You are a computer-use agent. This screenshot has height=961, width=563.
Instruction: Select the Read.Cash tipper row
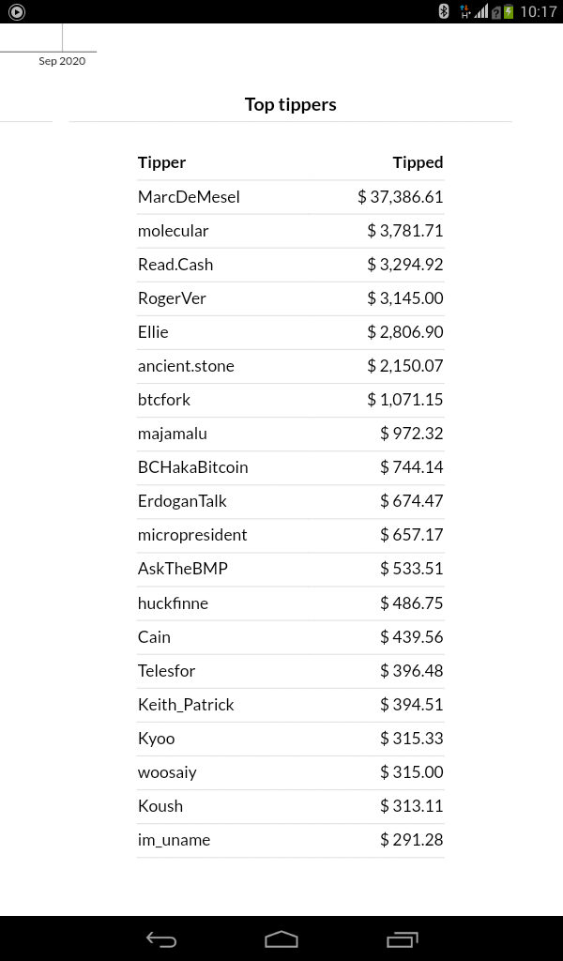coord(290,265)
